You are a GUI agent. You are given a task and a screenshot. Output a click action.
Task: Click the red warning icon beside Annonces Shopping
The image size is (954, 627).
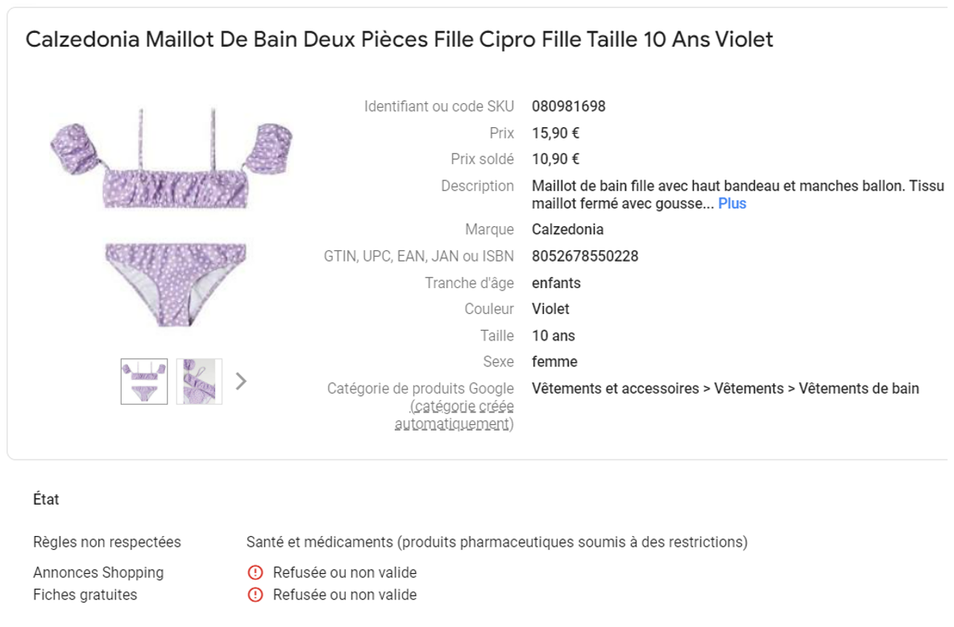point(255,572)
